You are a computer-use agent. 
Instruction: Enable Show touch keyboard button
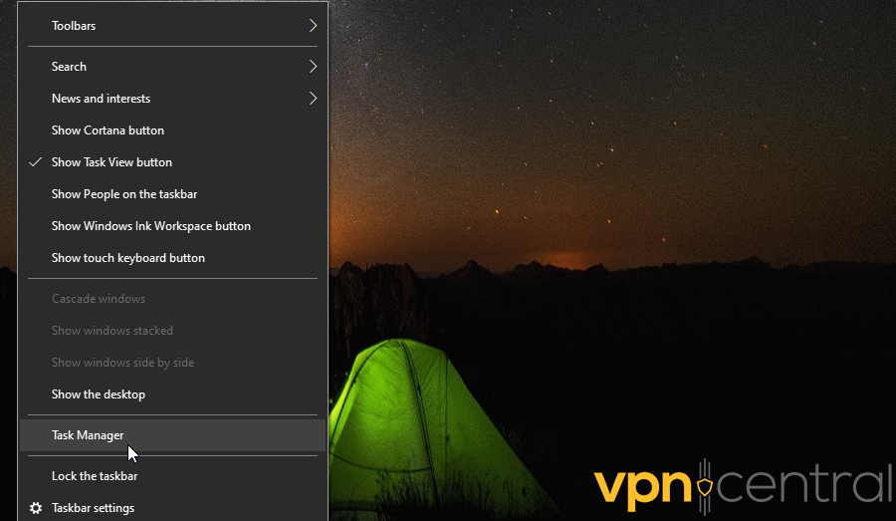[172, 258]
